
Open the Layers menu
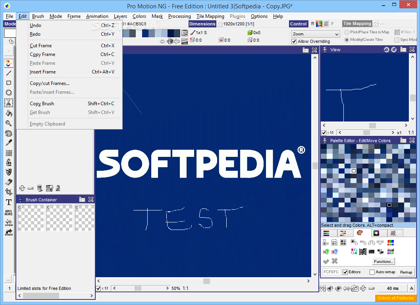120,16
